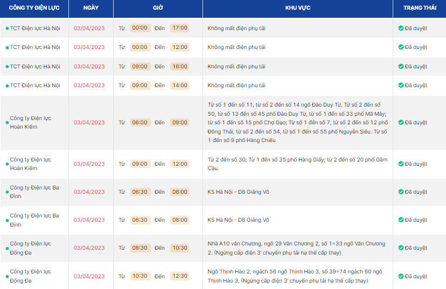Click the check icon in the Thịnh Hào row
This screenshot has width=446, height=289.
pos(401,276)
